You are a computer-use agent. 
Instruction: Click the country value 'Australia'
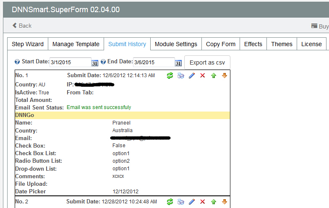[x=123, y=130]
